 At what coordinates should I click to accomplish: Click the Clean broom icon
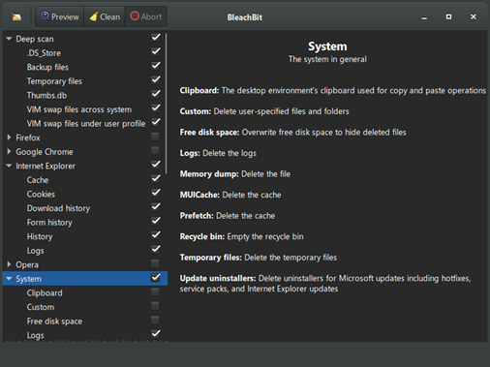94,16
